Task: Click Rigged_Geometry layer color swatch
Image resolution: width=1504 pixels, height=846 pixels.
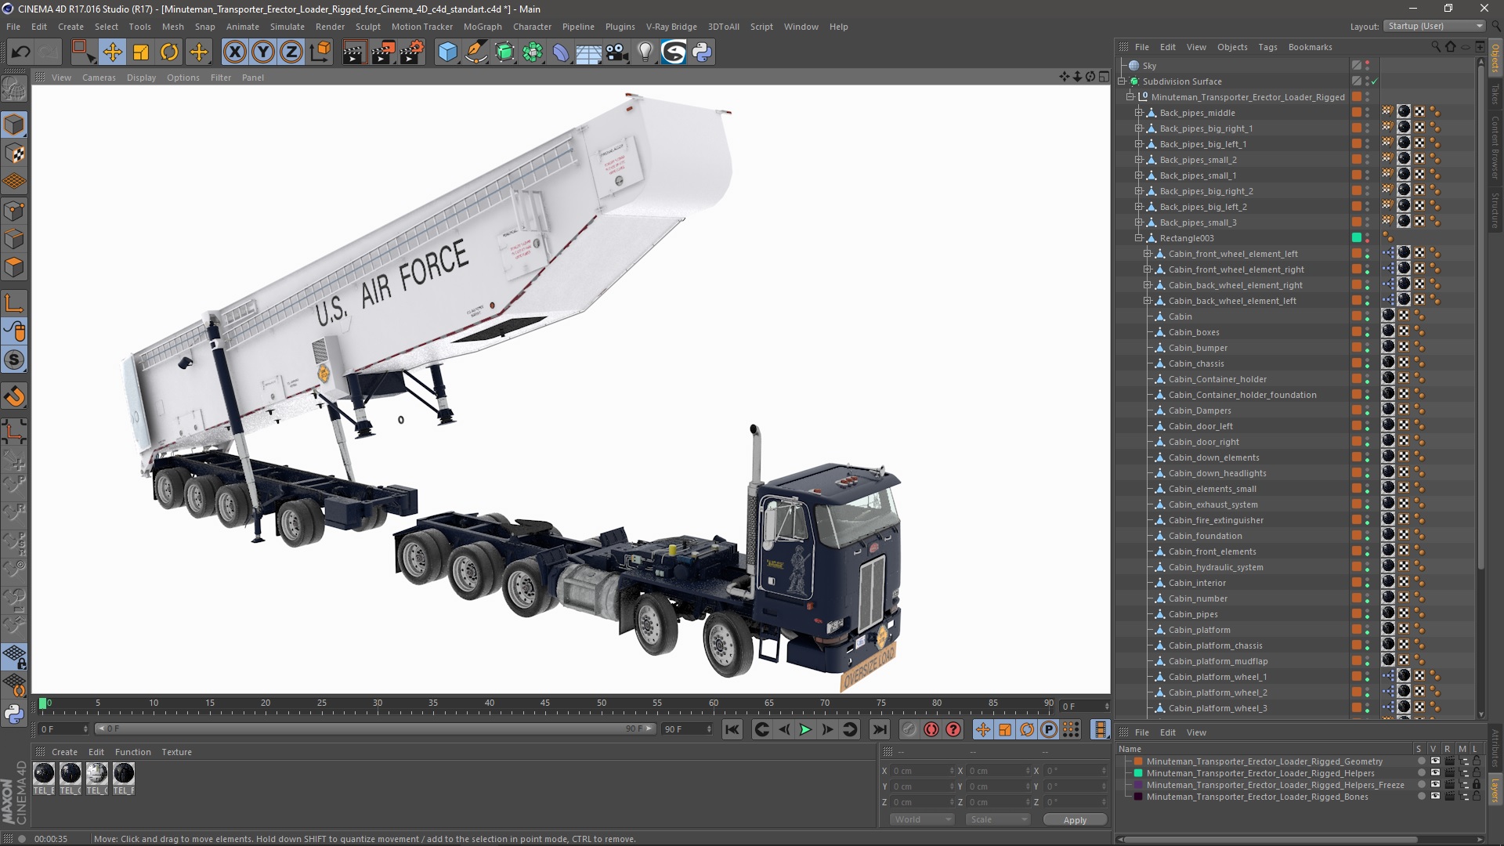Action: coord(1138,761)
